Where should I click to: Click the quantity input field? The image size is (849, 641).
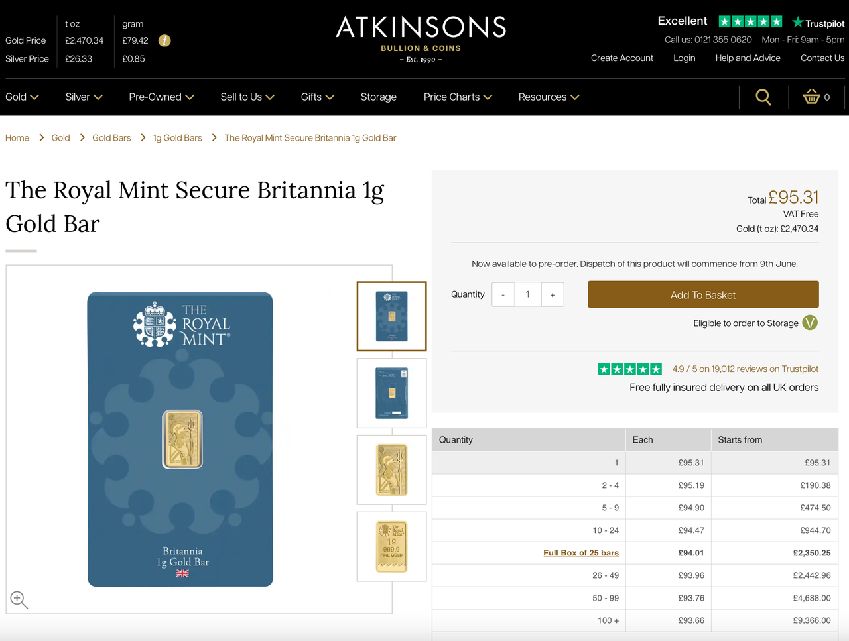point(528,294)
